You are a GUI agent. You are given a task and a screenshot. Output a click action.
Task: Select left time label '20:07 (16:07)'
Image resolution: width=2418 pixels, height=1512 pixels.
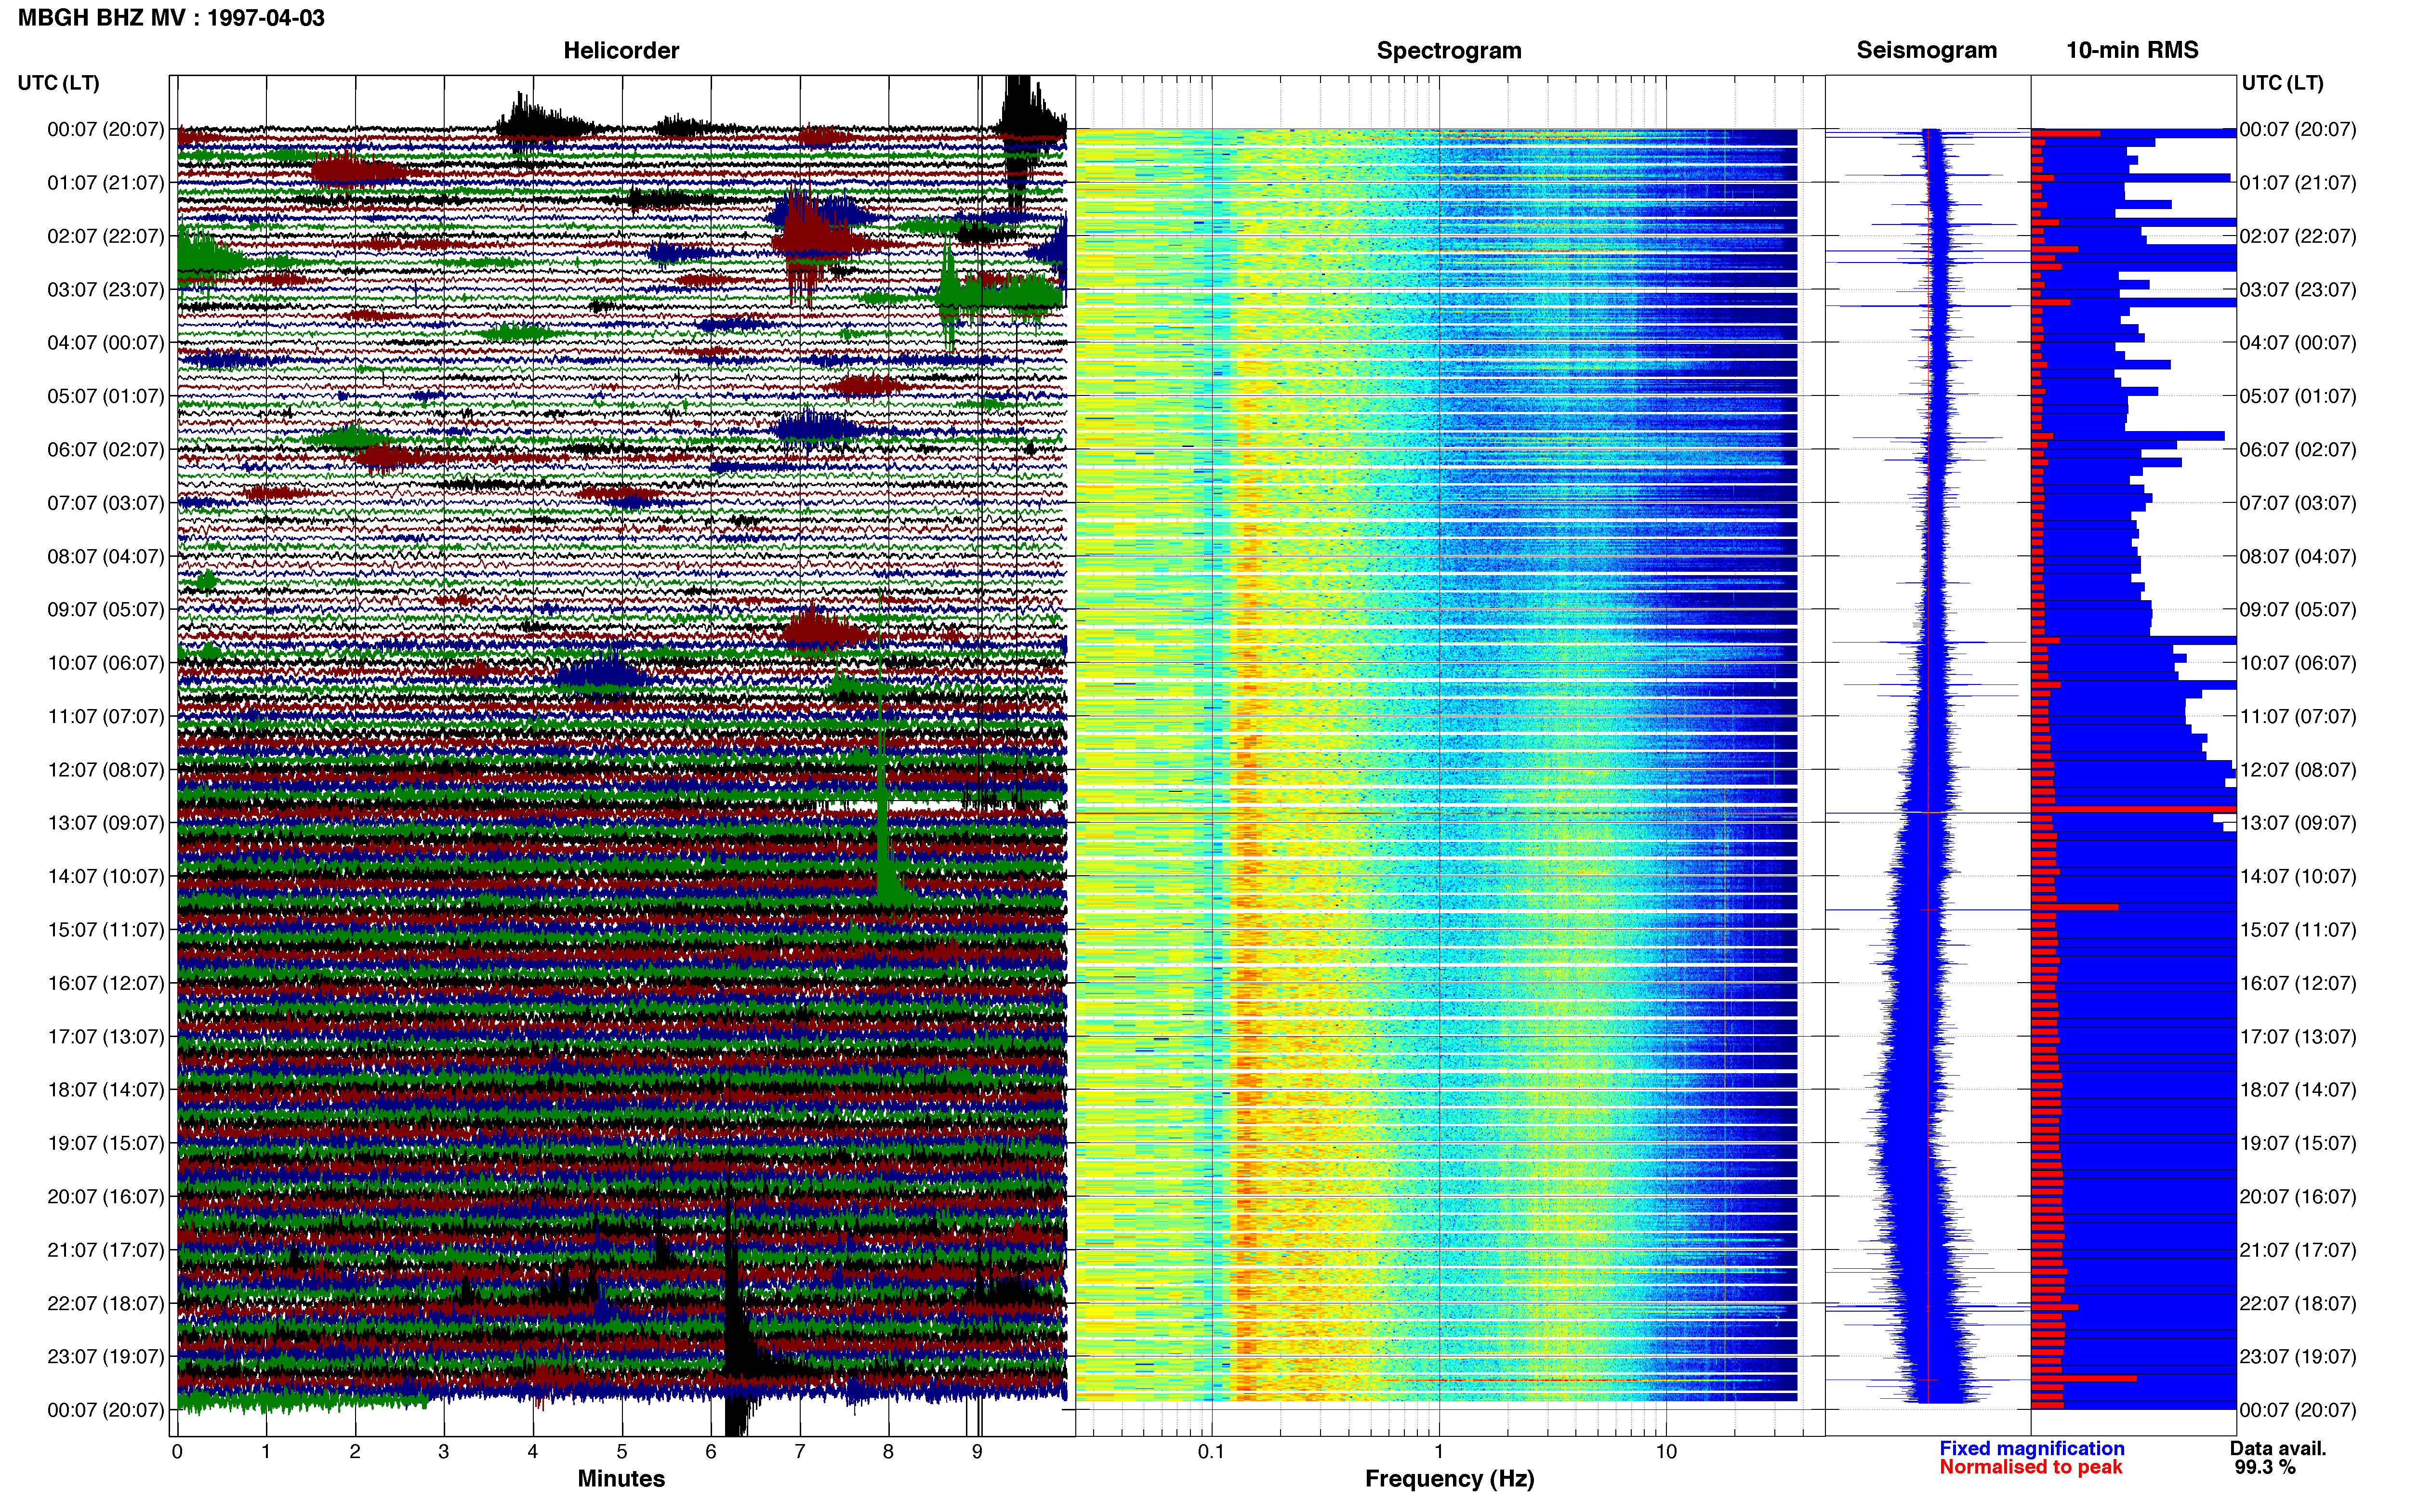tap(106, 1196)
